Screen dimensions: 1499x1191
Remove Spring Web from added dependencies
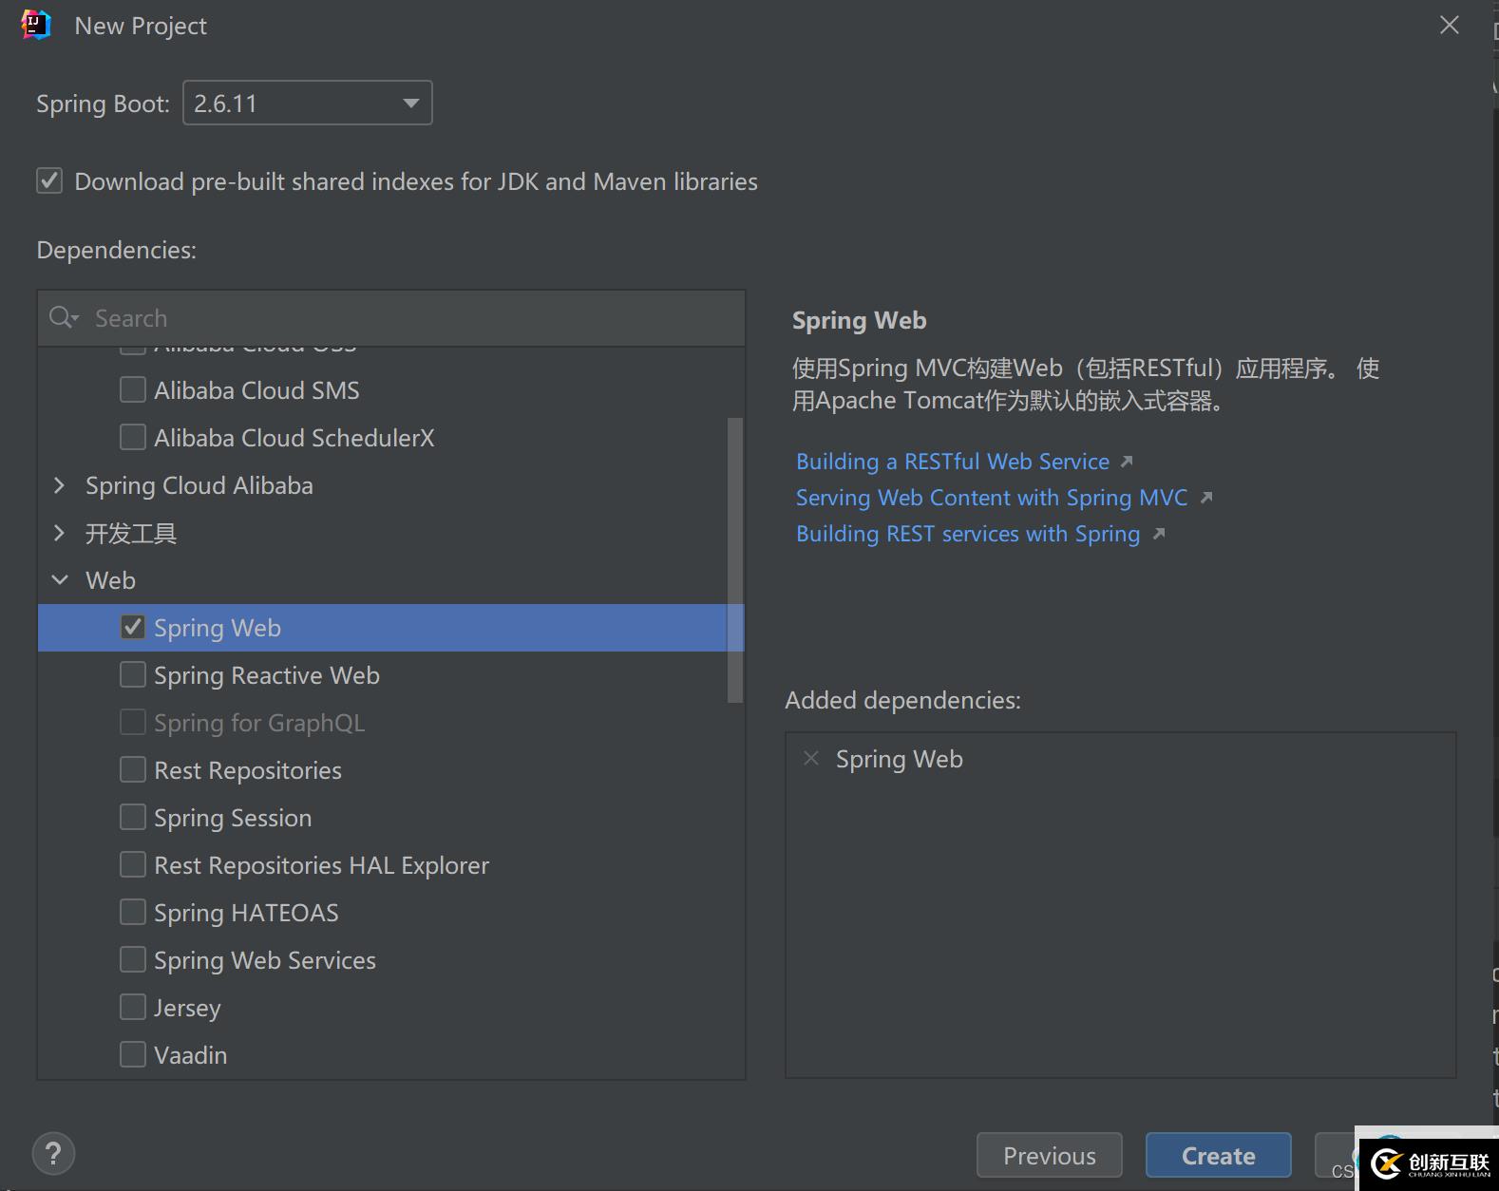811,758
